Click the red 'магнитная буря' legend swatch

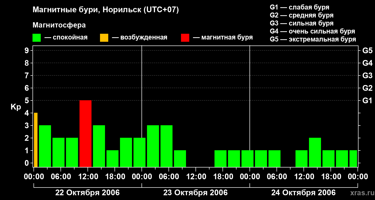(185, 38)
